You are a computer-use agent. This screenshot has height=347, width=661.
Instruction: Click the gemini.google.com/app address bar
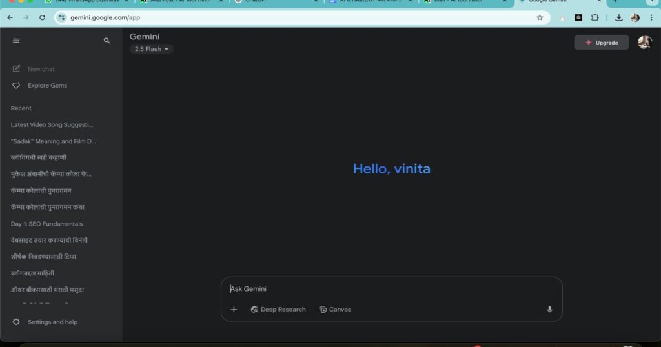(x=302, y=17)
